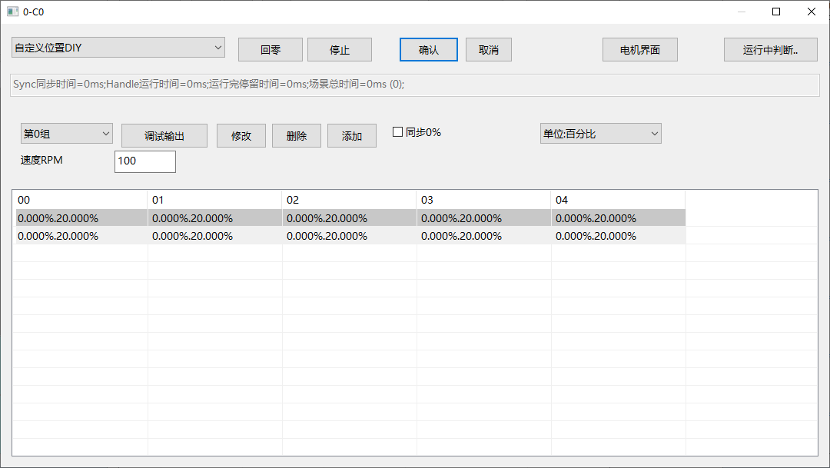
Task: Select second row cell under column 00
Action: 81,236
